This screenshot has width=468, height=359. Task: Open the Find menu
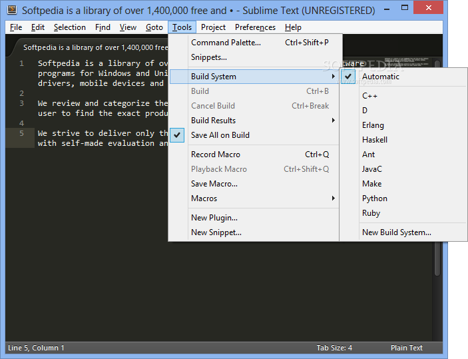pos(103,27)
